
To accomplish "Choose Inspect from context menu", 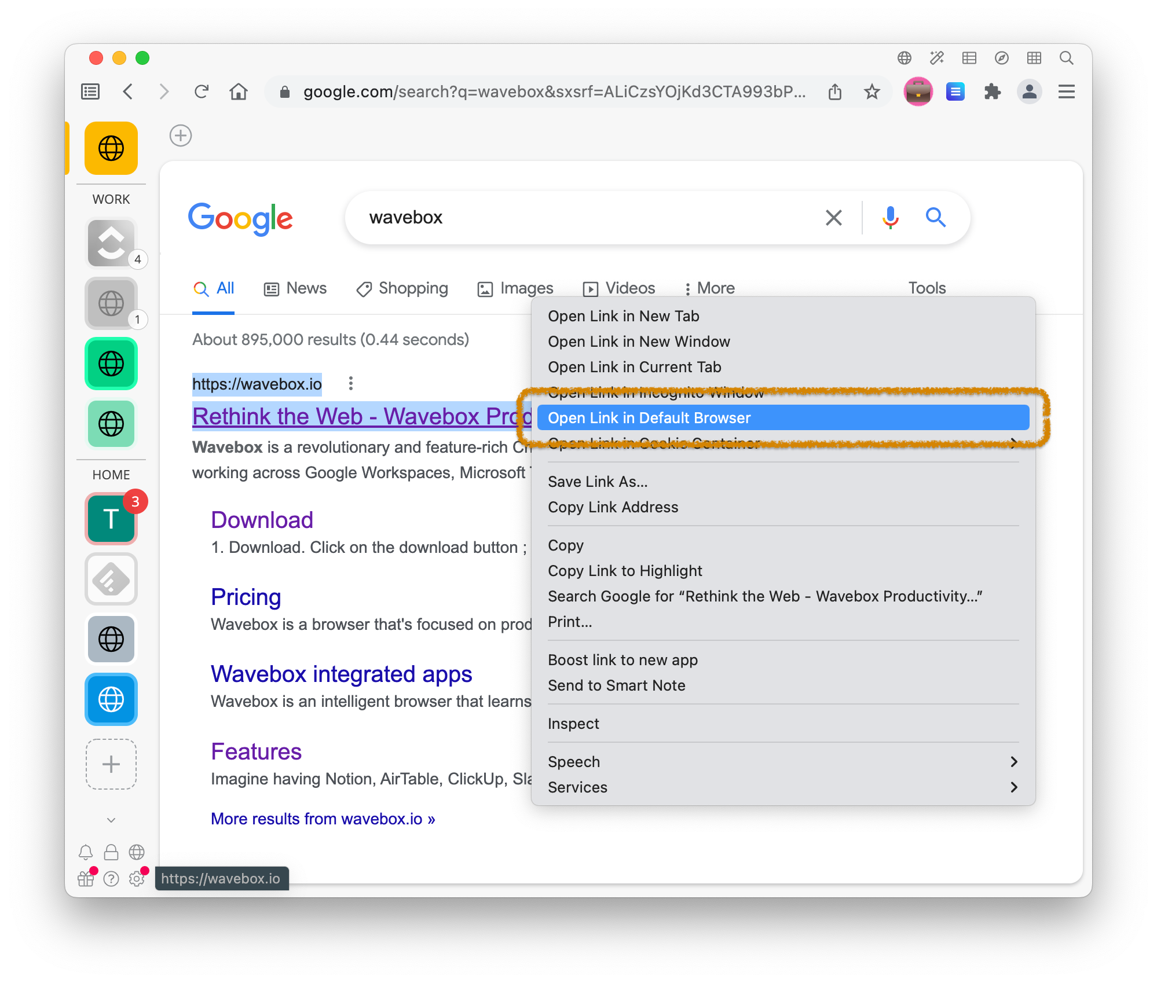I will point(783,724).
